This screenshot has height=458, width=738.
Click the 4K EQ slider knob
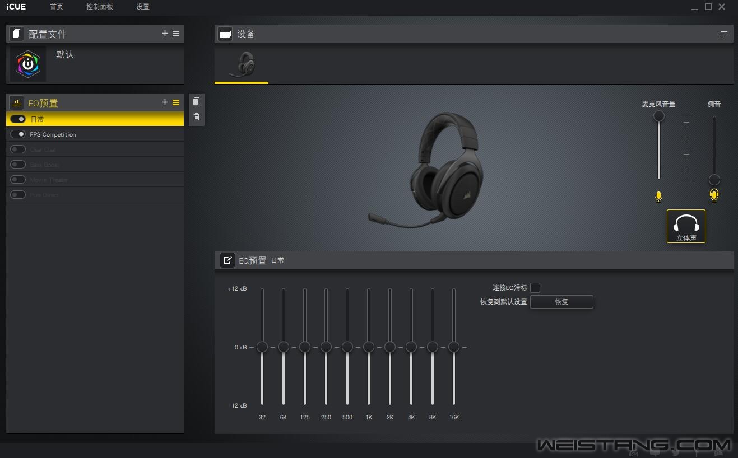click(x=411, y=347)
